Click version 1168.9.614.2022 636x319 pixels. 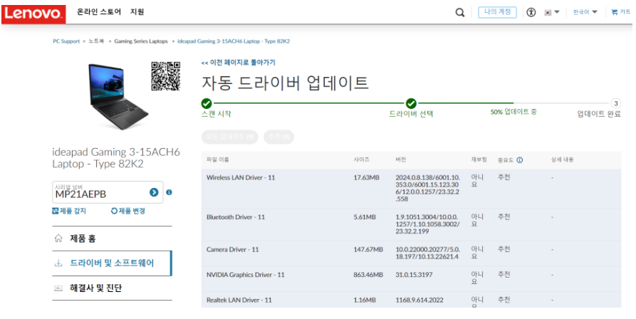pos(419,300)
